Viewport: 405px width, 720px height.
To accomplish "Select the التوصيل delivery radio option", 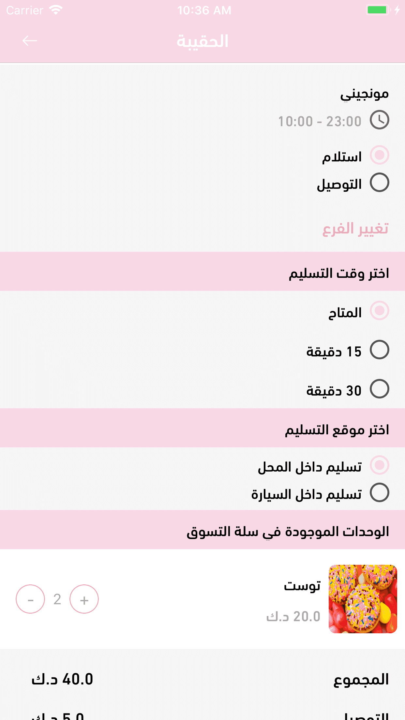I will click(379, 183).
